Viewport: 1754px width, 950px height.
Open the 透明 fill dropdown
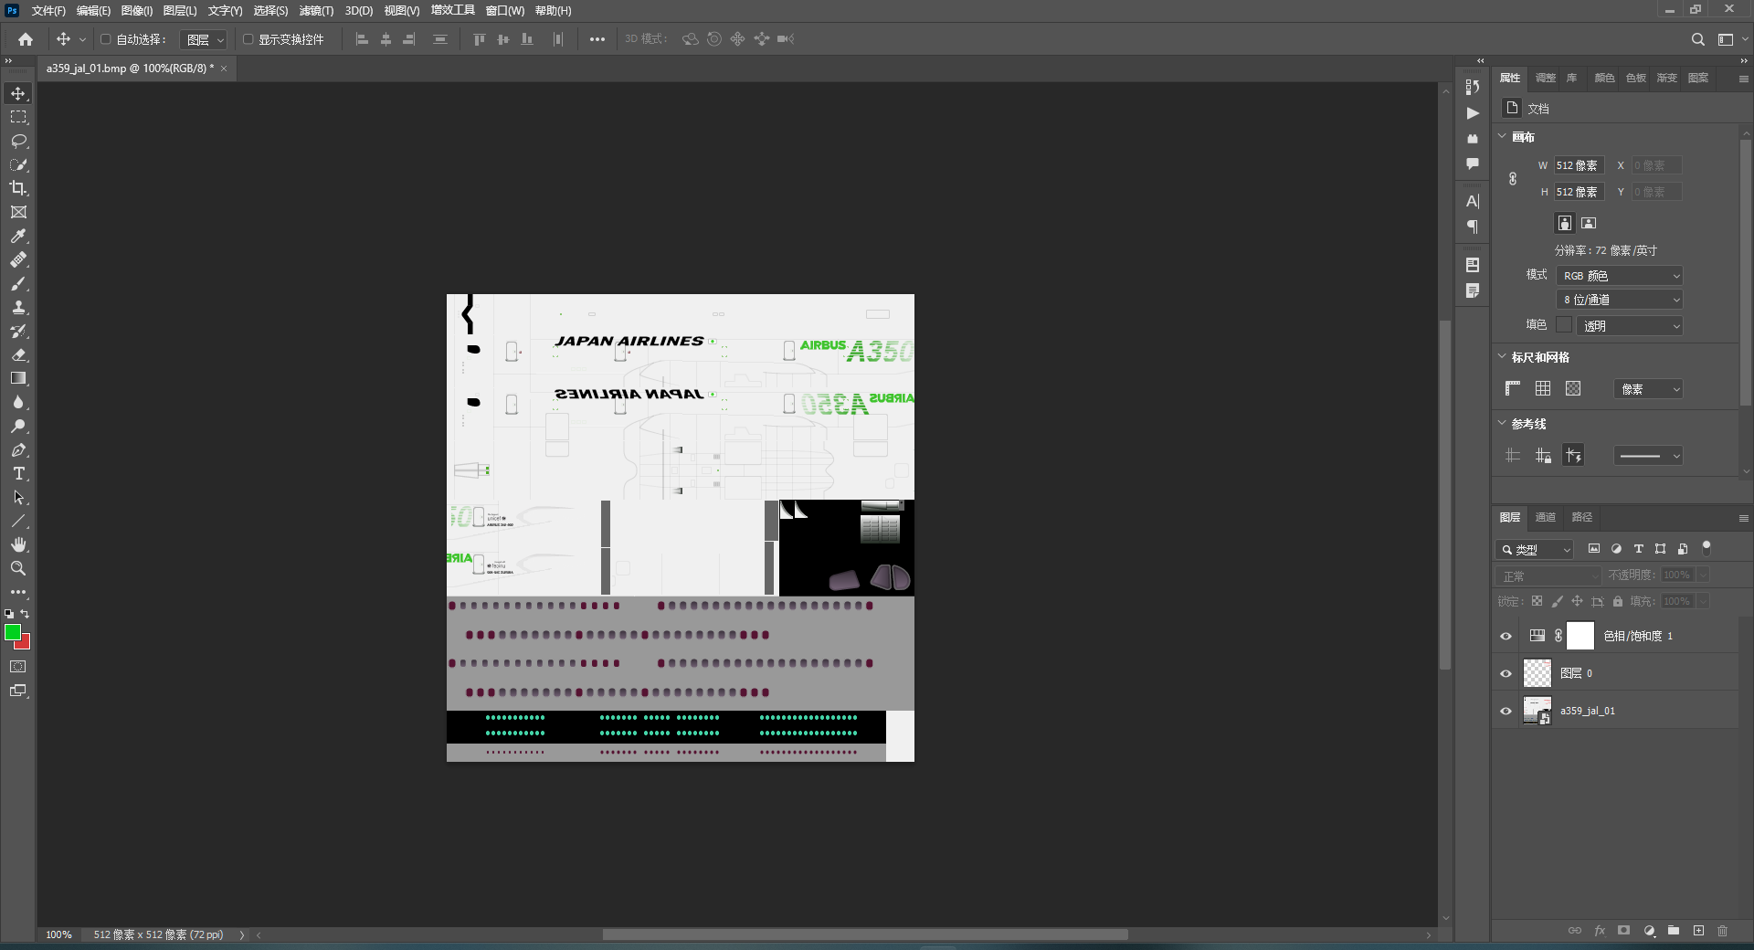pyautogui.click(x=1630, y=325)
